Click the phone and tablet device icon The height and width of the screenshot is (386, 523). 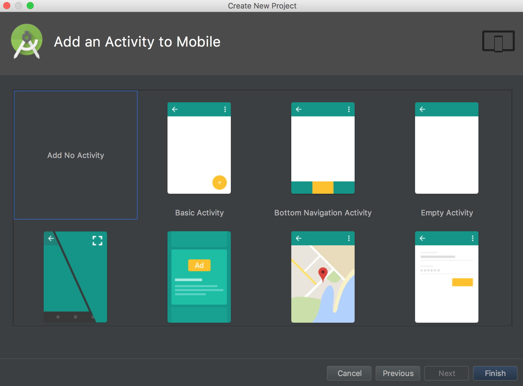498,41
